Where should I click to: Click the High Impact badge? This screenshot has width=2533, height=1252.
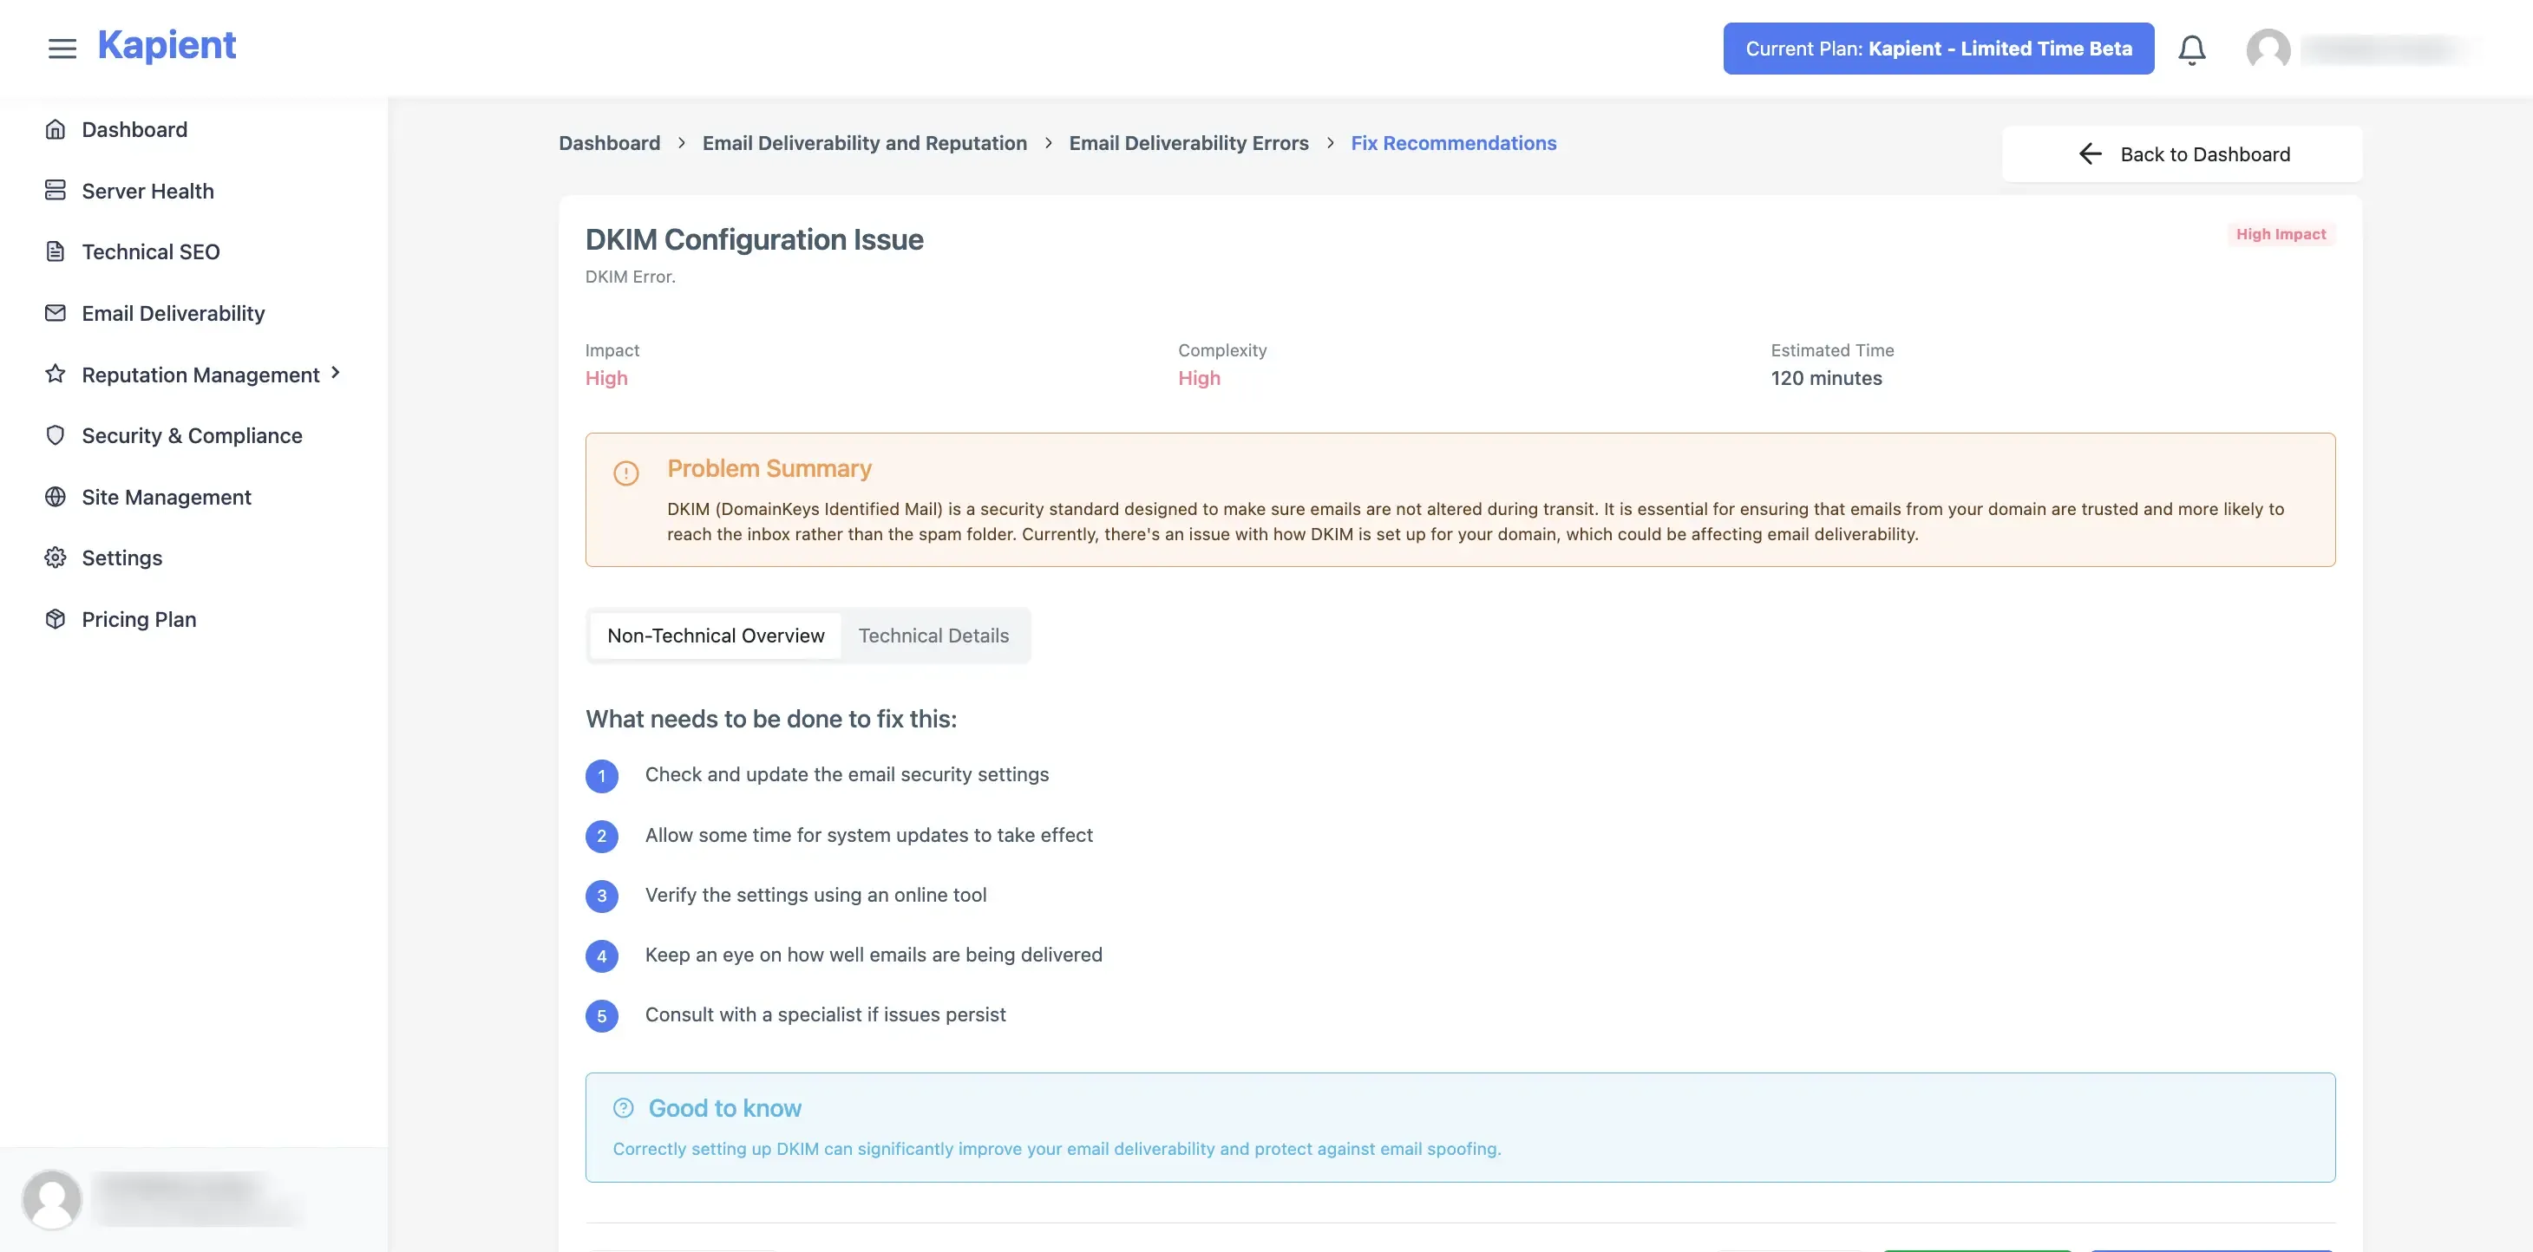(x=2281, y=234)
